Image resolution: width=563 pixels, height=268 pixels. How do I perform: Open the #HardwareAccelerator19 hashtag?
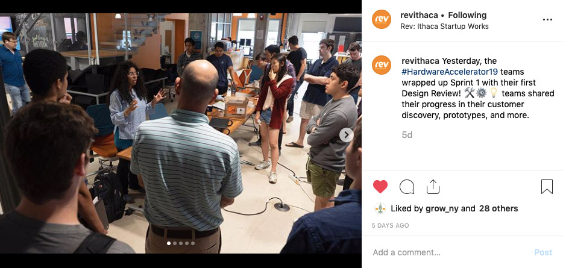pyautogui.click(x=450, y=72)
